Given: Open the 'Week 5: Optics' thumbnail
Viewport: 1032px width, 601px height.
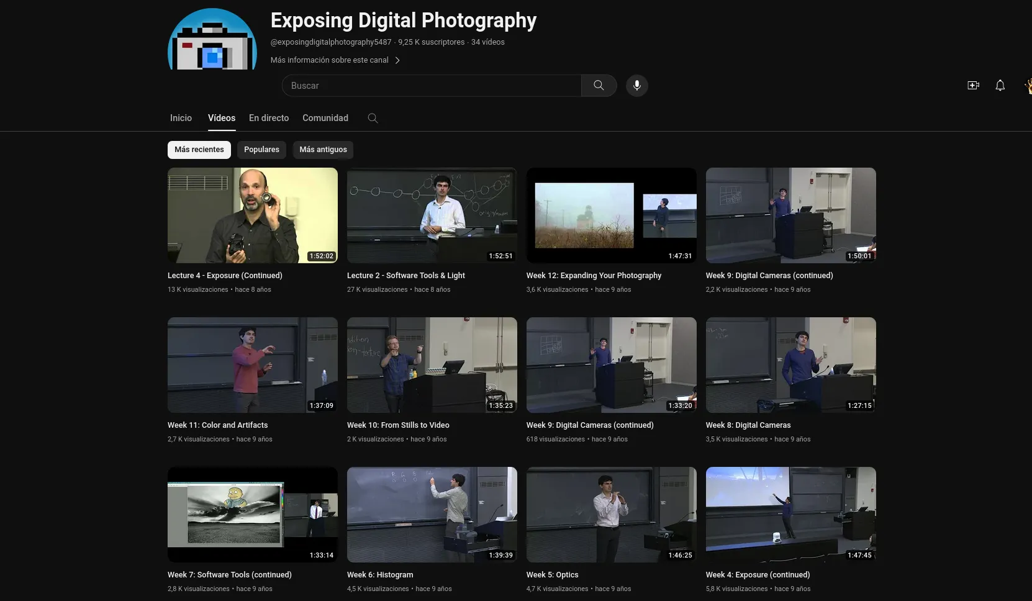Looking at the screenshot, I should pos(611,515).
